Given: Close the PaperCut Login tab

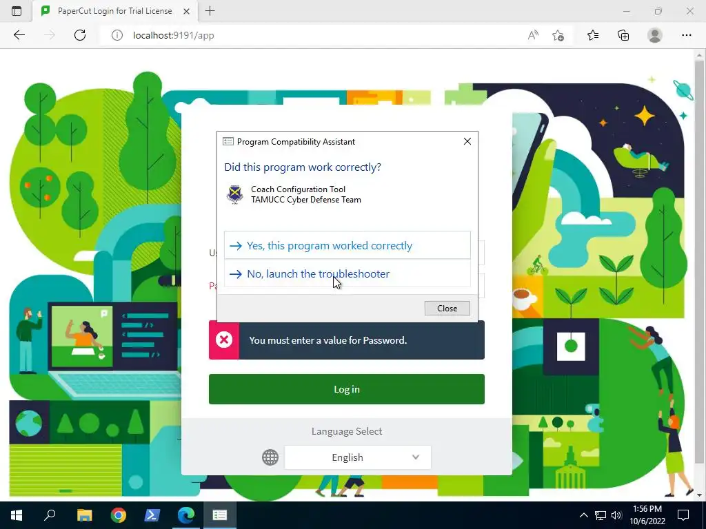Looking at the screenshot, I should tap(186, 11).
